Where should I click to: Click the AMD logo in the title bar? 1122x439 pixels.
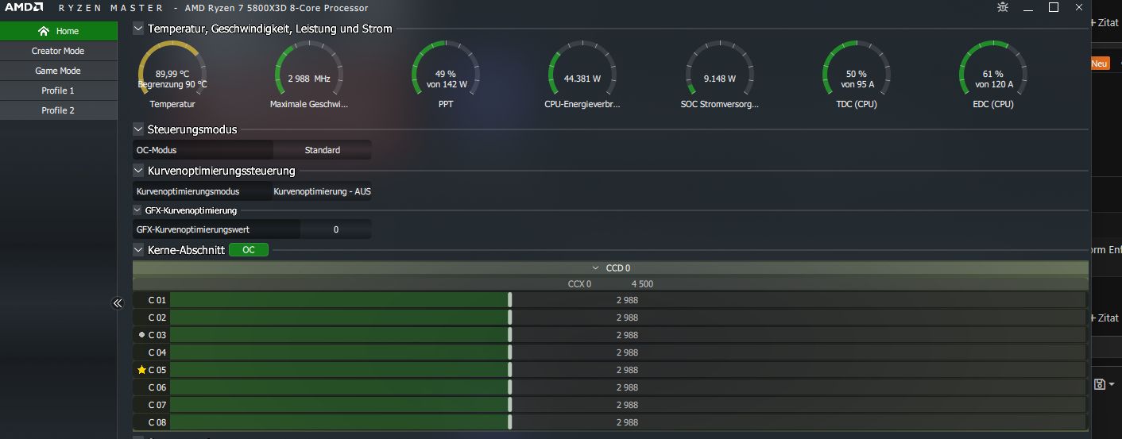[23, 8]
